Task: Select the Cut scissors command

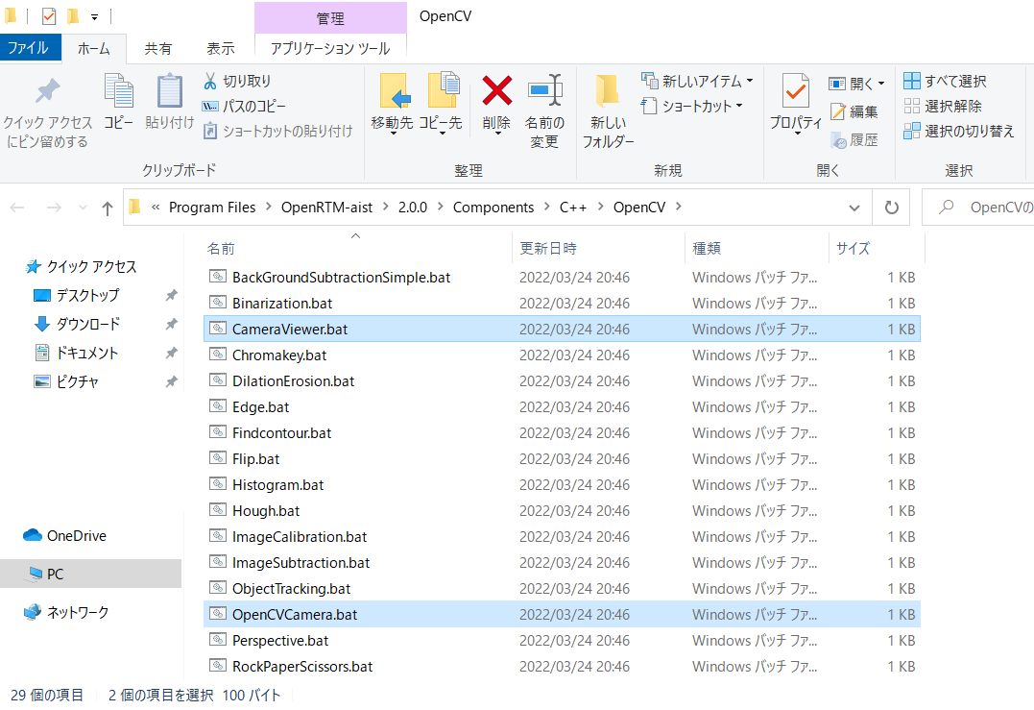Action: coord(237,81)
